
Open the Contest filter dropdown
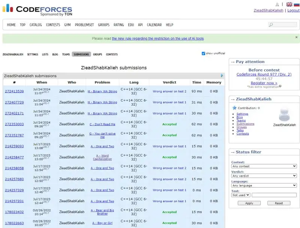264,166
